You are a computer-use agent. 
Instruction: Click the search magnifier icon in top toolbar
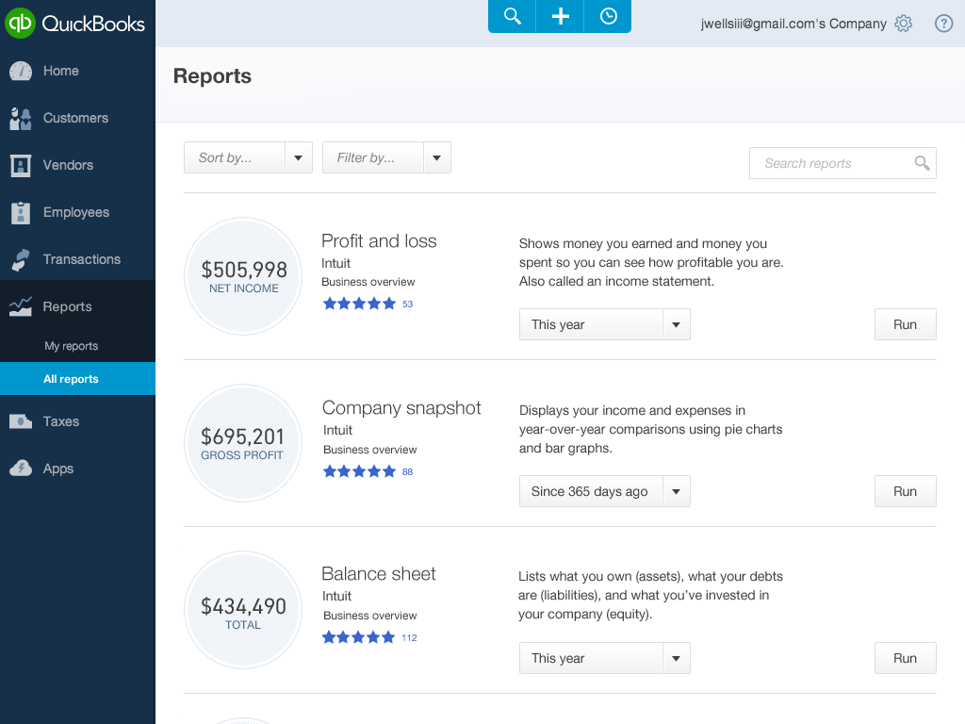point(512,17)
